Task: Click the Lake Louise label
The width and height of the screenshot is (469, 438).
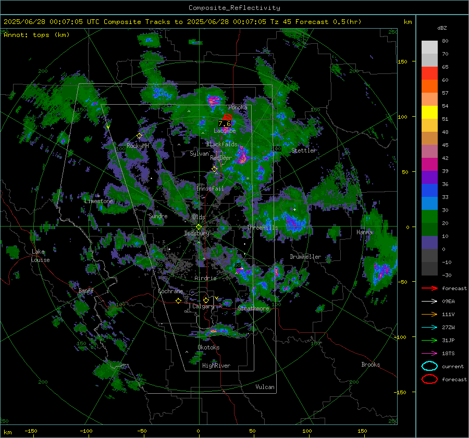Action: 40,256
